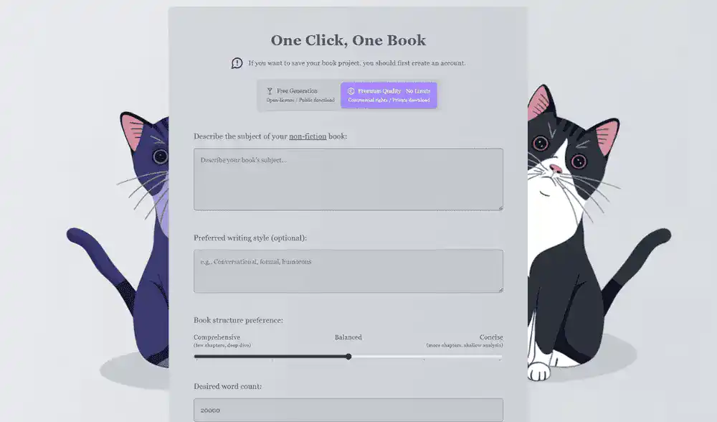Select the Free Generation option

(x=300, y=95)
